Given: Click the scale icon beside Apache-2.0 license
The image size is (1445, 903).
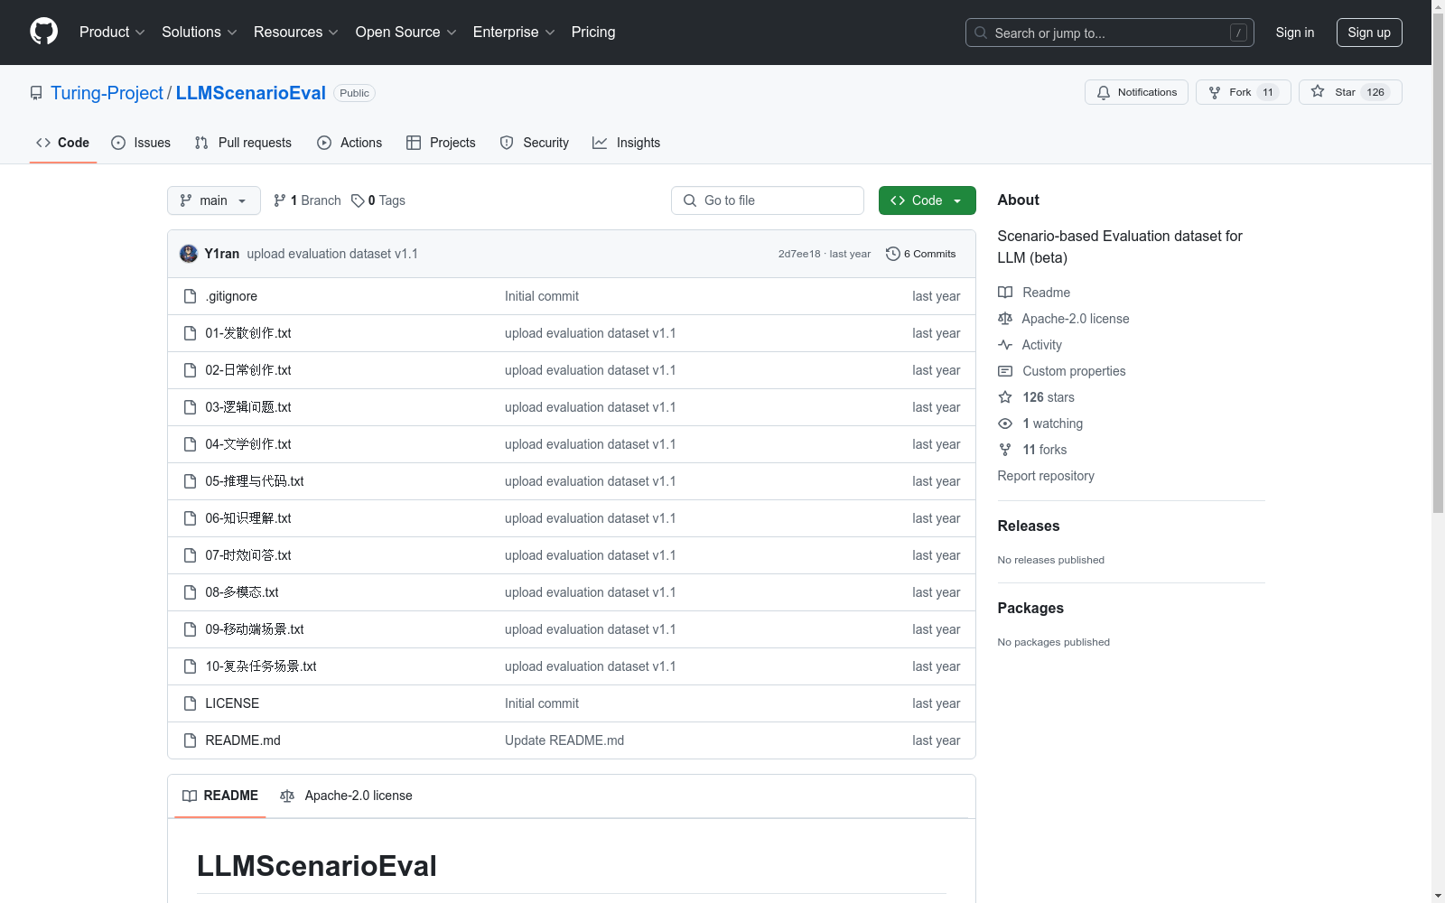Looking at the screenshot, I should 1005,319.
